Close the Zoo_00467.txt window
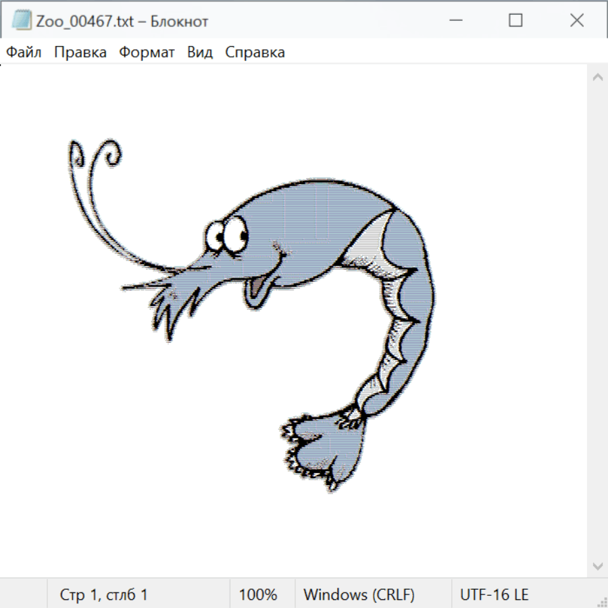608x608 pixels. pyautogui.click(x=577, y=21)
